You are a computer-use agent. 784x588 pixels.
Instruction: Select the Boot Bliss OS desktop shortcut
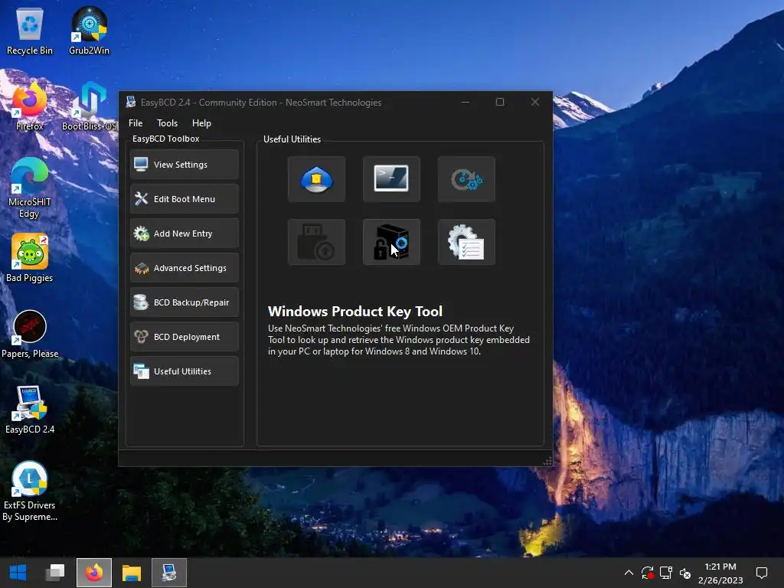pos(89,106)
